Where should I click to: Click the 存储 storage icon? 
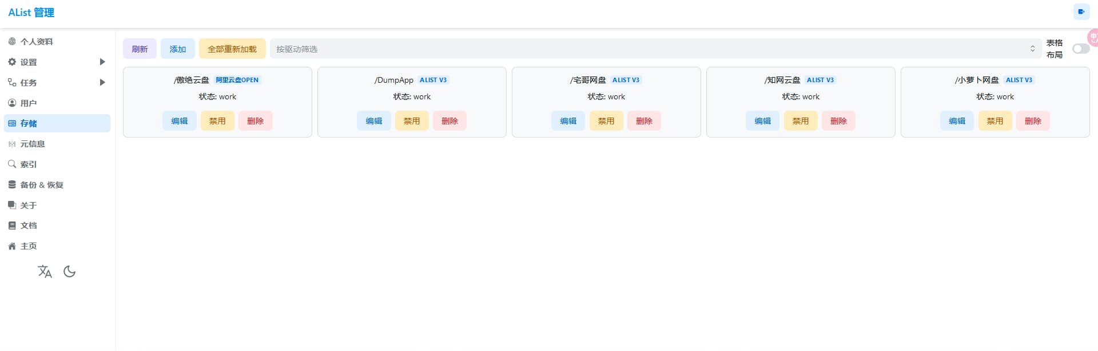[12, 123]
